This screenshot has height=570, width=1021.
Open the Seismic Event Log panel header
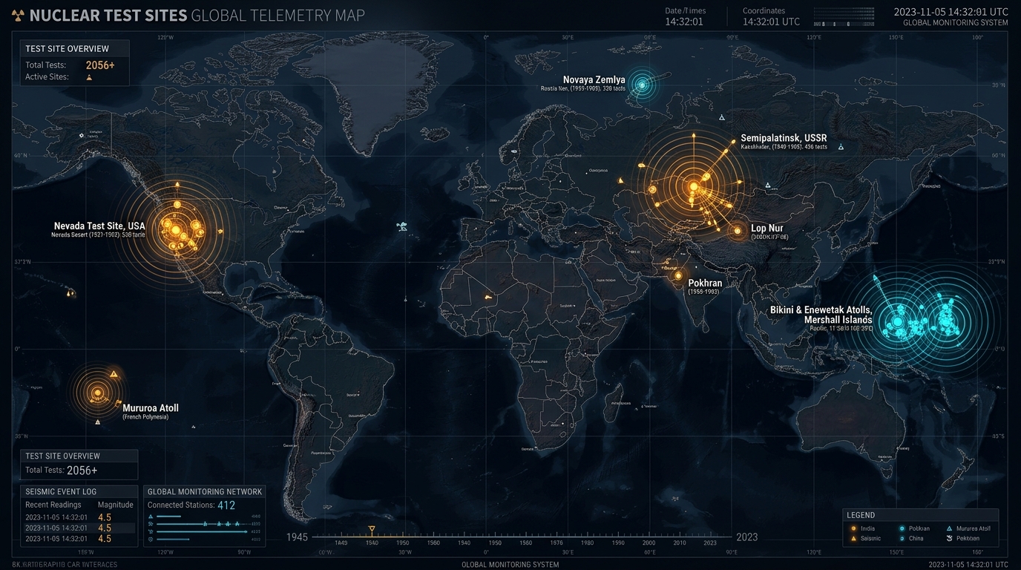point(79,491)
